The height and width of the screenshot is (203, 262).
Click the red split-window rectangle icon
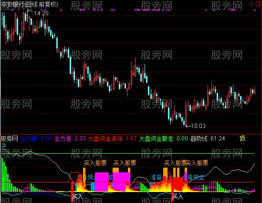[x=258, y=4]
